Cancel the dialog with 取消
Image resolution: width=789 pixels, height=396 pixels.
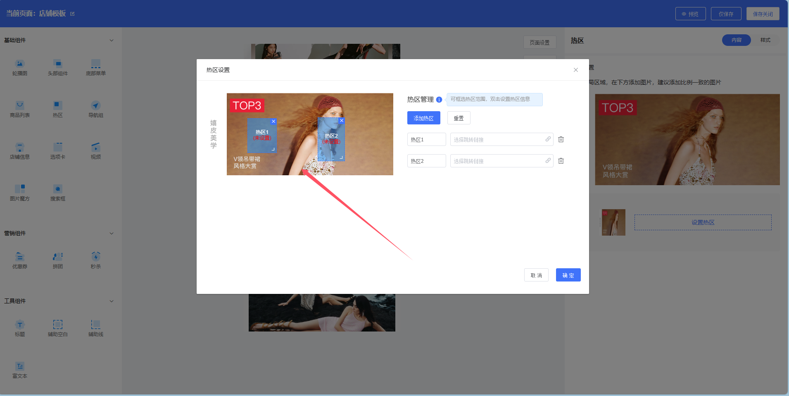[x=536, y=275]
